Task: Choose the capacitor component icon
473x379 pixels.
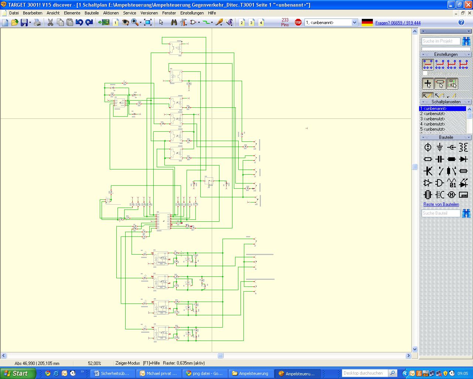Action: tap(439, 159)
